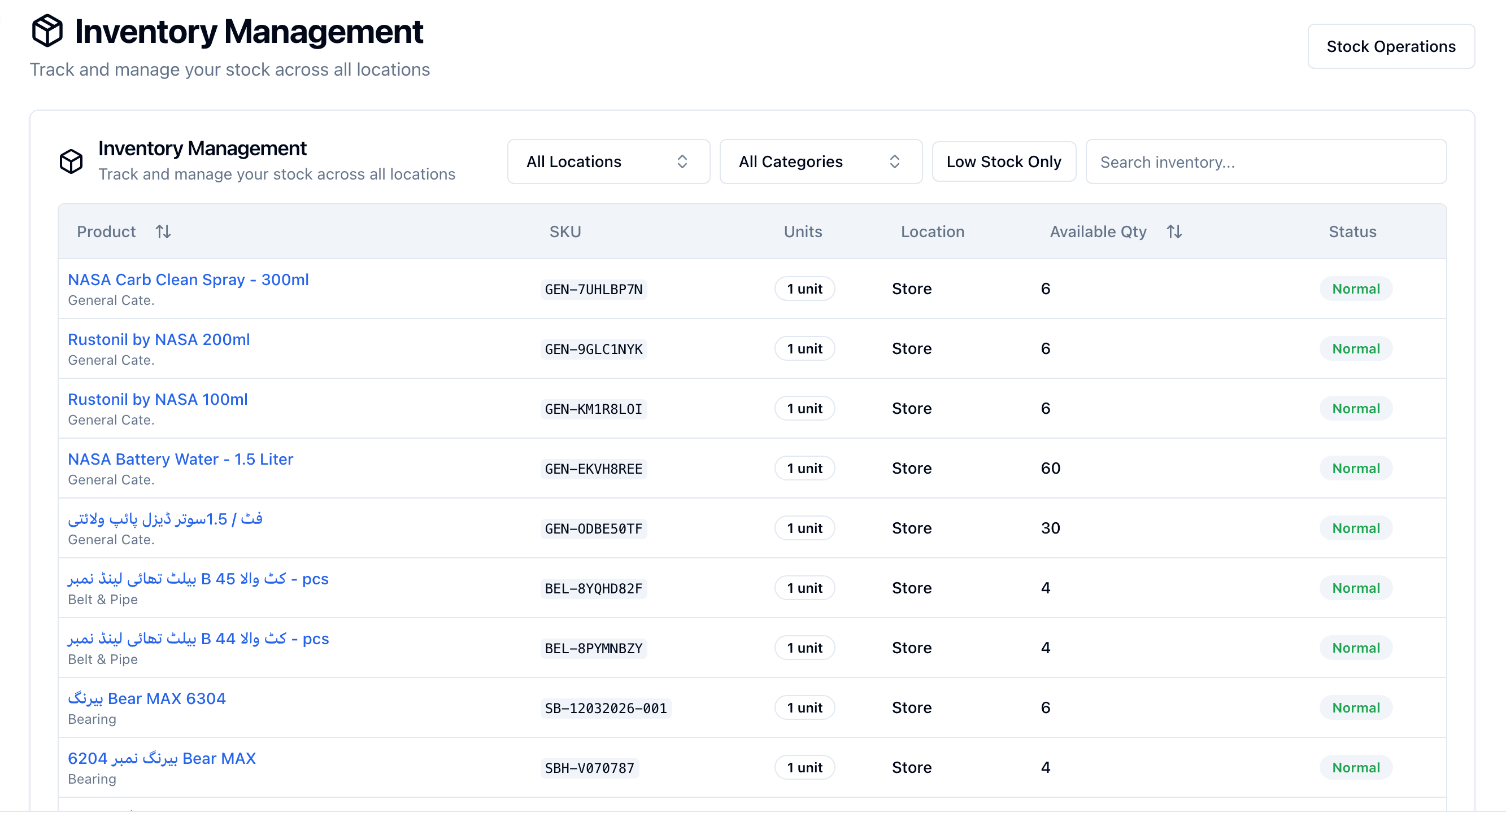Open the B 44 belt pcs product

198,639
